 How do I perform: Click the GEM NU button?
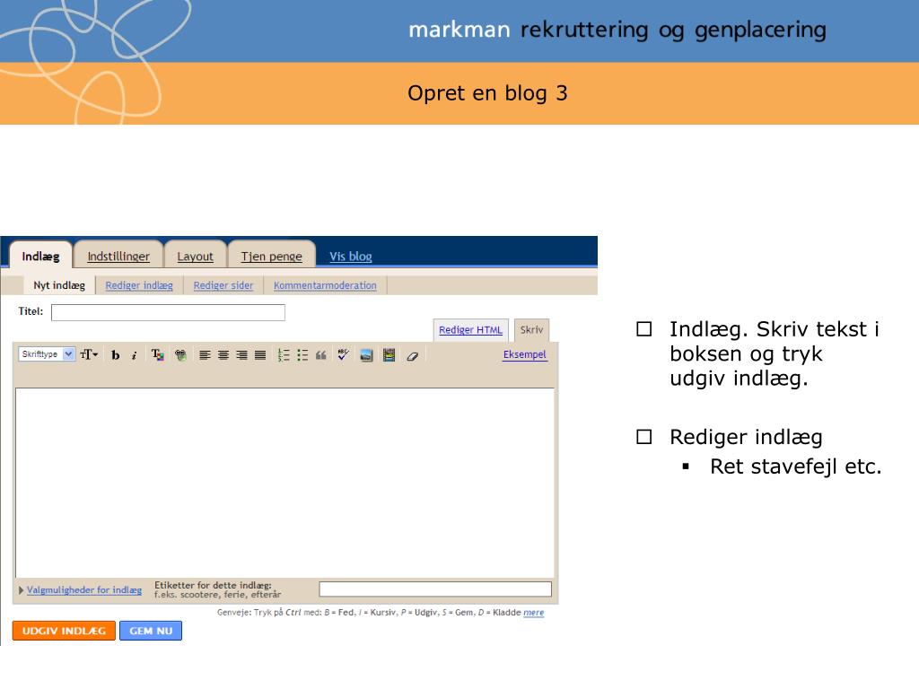click(x=151, y=631)
